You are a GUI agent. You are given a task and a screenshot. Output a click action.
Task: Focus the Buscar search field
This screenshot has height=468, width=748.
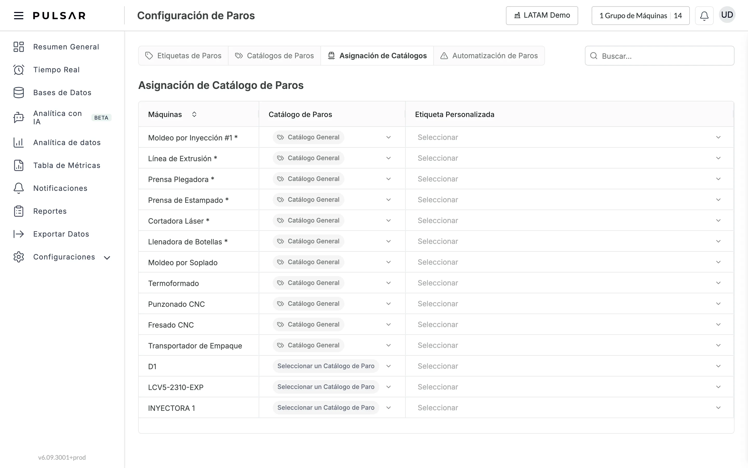(660, 56)
